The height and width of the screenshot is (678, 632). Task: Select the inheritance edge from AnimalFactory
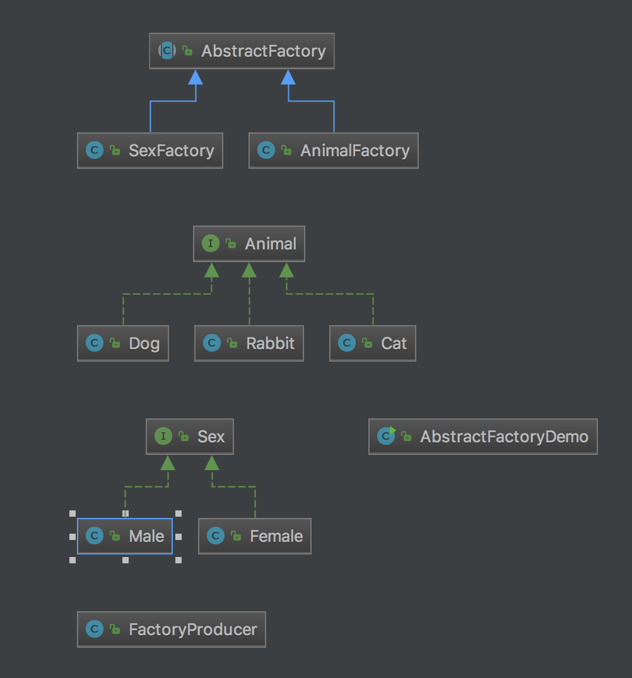point(311,101)
